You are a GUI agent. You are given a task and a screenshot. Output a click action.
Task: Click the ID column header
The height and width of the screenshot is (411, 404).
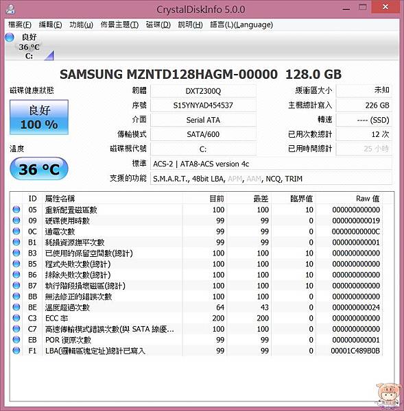point(32,199)
